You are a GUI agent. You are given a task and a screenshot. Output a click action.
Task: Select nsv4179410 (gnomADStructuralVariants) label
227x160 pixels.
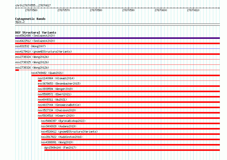pyautogui.click(x=44, y=52)
